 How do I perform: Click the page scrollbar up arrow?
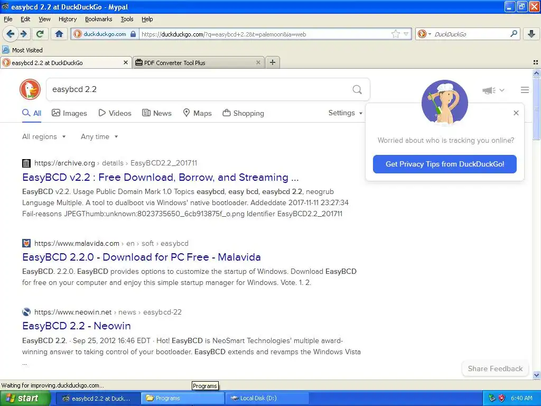pos(536,73)
